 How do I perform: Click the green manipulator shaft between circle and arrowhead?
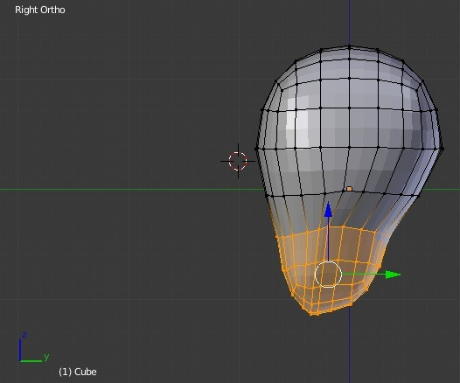tap(364, 275)
